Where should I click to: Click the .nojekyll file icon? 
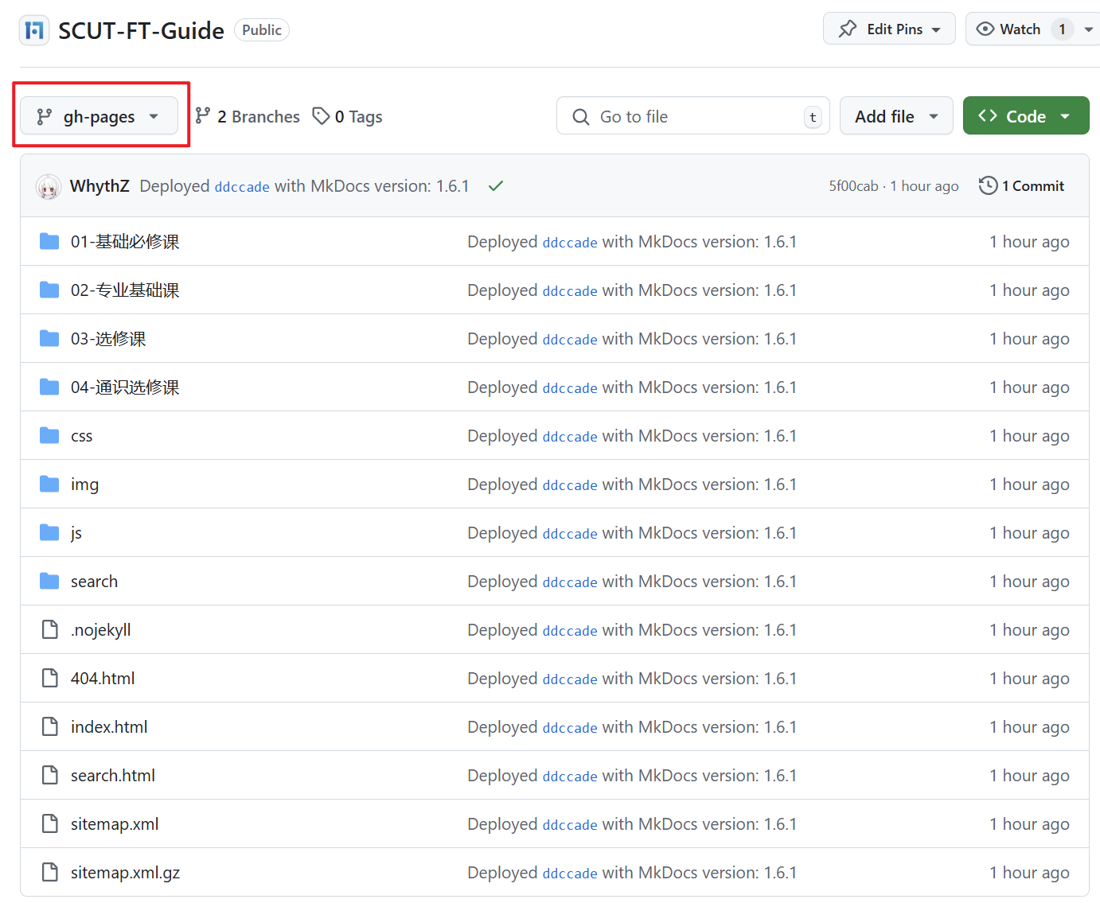(50, 629)
